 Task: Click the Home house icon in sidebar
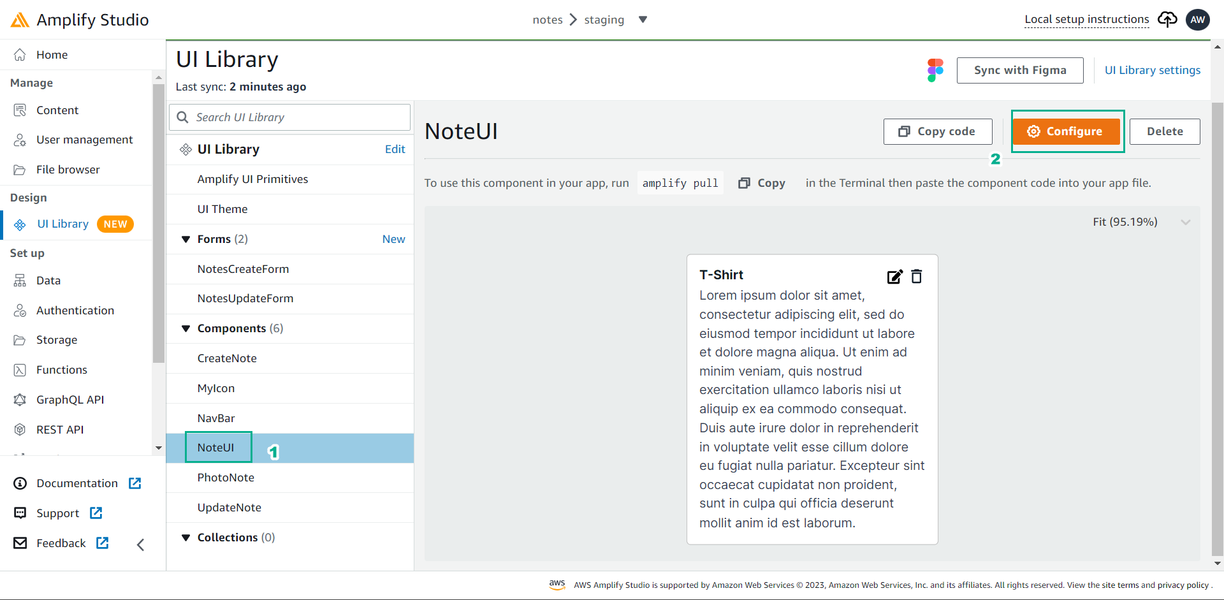tap(20, 55)
